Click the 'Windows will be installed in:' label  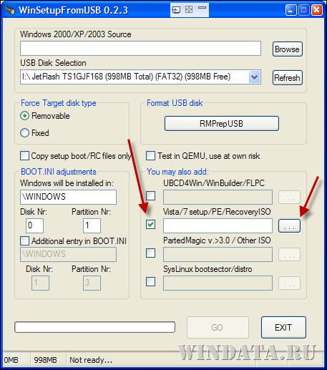pyautogui.click(x=67, y=183)
